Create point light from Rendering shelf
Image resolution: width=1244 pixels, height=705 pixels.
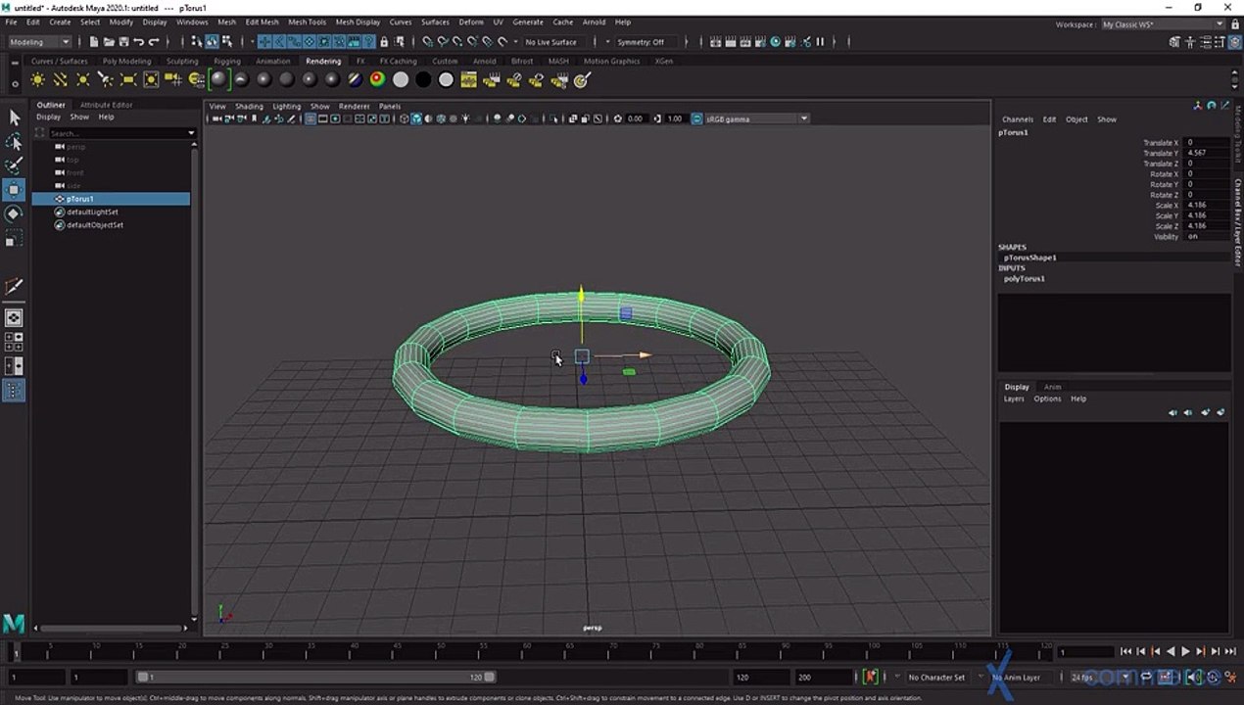coord(82,80)
